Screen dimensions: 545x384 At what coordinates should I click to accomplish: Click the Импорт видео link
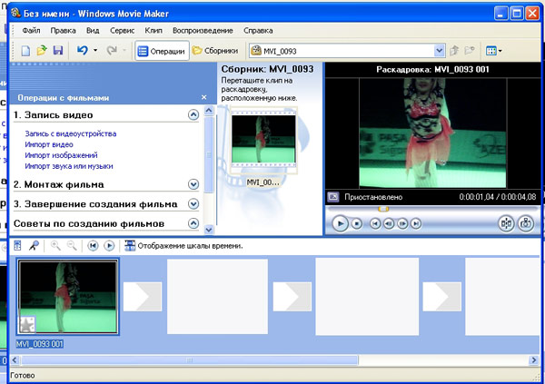point(49,144)
